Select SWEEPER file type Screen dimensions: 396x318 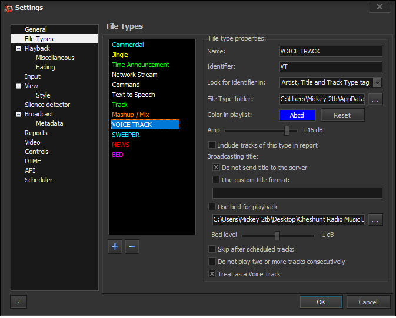125,135
